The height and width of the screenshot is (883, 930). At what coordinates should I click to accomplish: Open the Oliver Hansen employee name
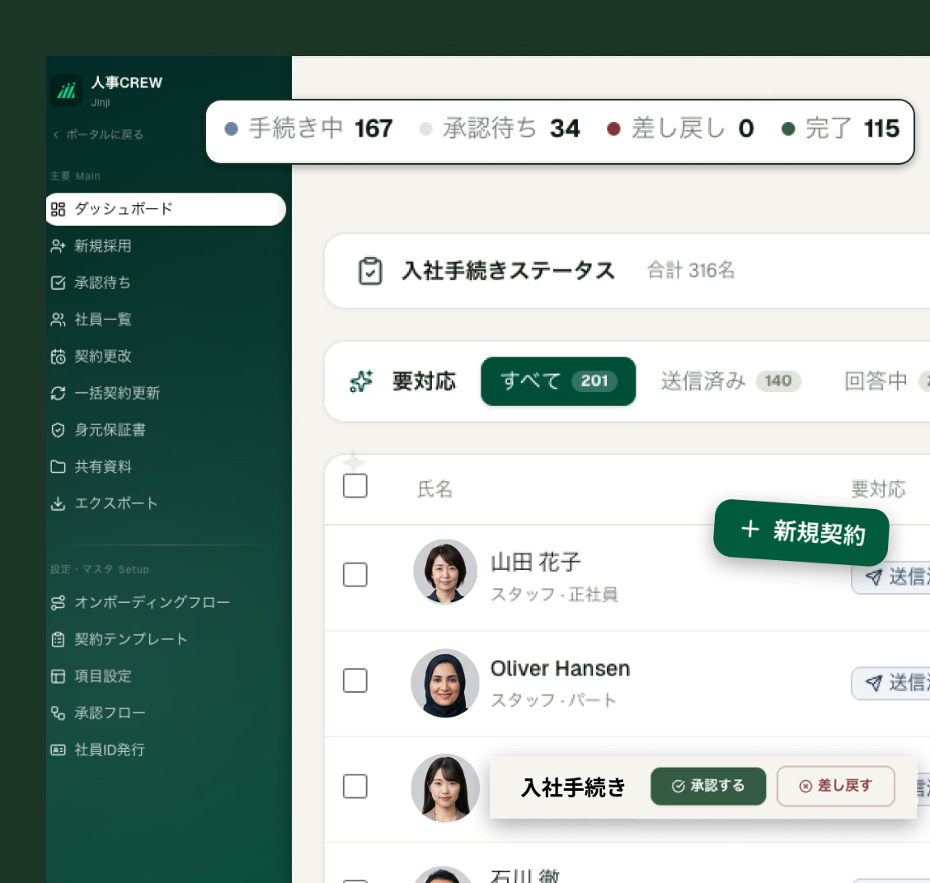coord(560,669)
